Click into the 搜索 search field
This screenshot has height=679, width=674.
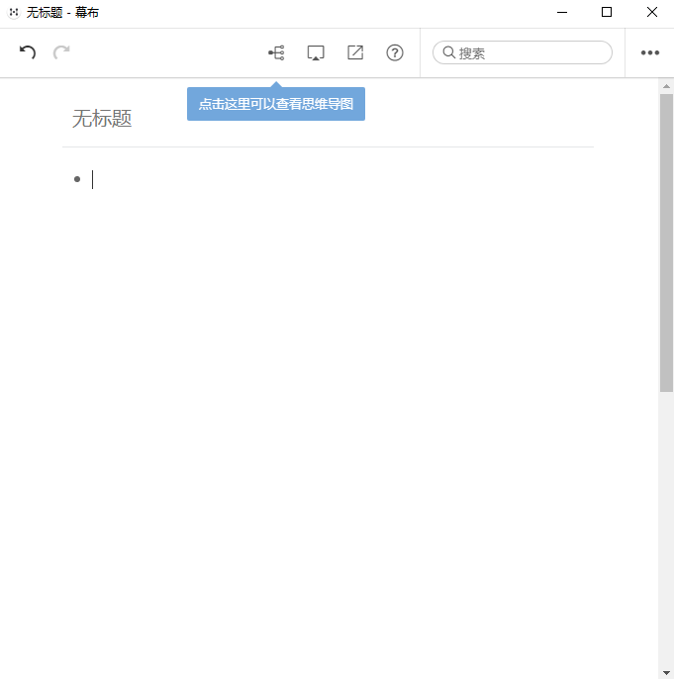[x=530, y=52]
